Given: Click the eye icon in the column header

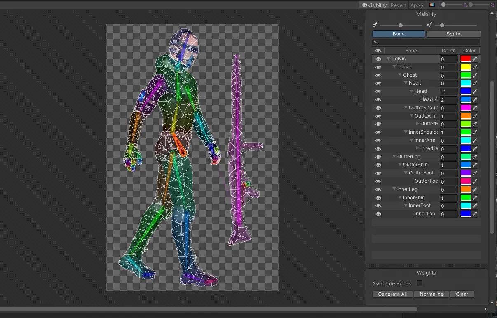Looking at the screenshot, I should [378, 51].
